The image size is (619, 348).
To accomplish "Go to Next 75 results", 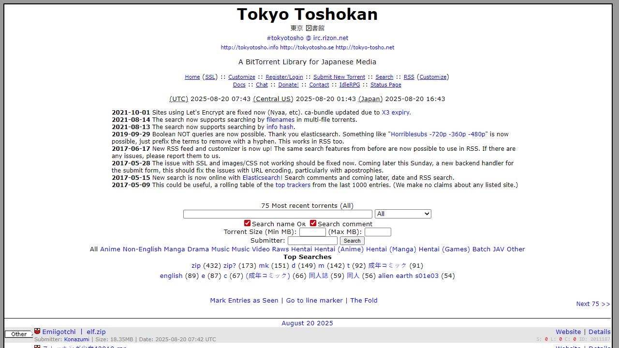I will coord(593,304).
